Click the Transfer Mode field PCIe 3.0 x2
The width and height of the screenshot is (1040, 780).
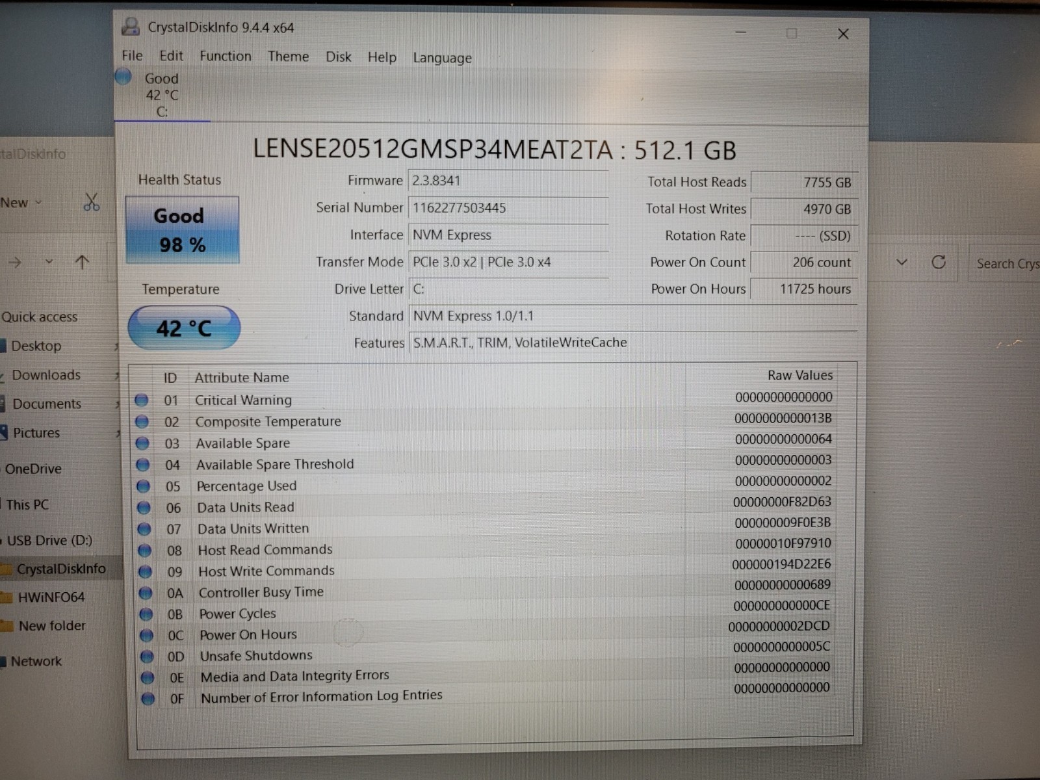click(508, 262)
